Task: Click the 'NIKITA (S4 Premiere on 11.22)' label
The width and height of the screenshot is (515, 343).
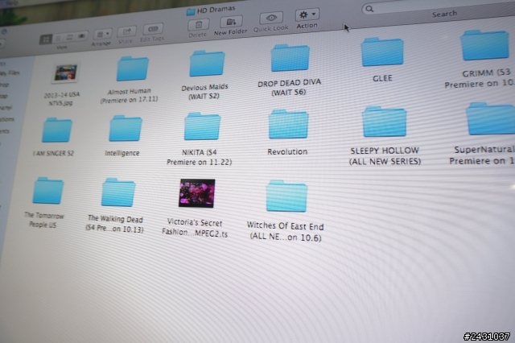Action: pos(199,157)
